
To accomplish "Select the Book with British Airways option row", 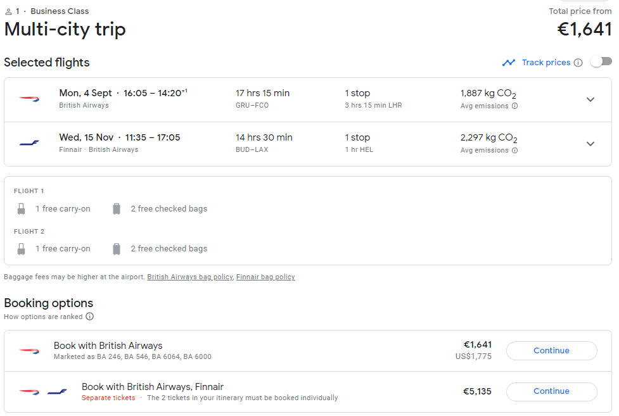I will pos(308,351).
